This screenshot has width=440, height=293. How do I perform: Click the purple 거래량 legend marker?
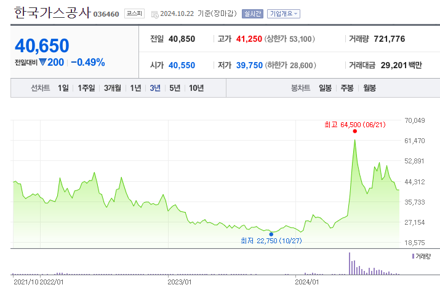(413, 256)
